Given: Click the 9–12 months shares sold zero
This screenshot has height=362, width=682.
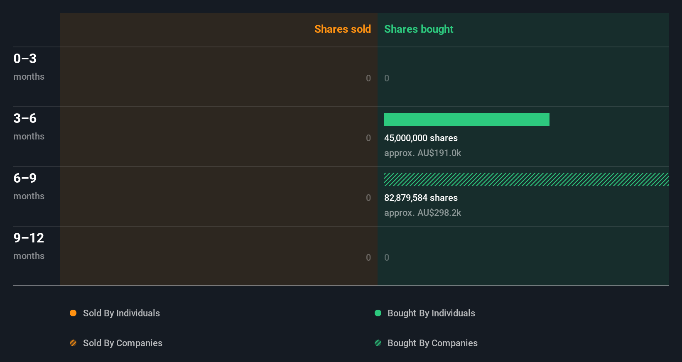Looking at the screenshot, I should pos(368,257).
